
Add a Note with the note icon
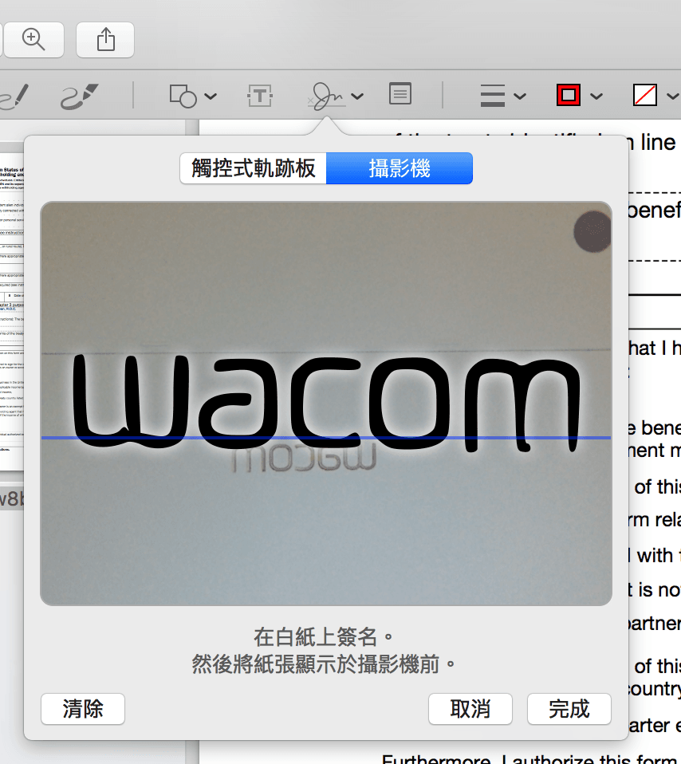(x=400, y=93)
